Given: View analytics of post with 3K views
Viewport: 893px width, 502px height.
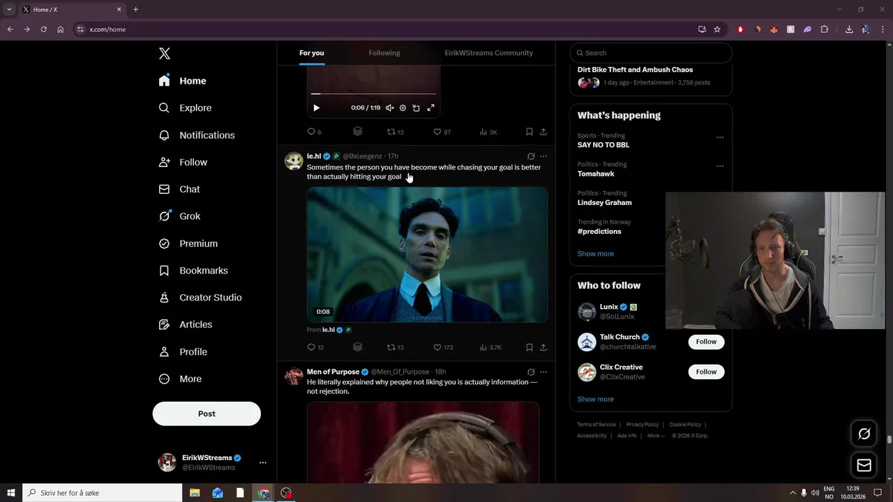Looking at the screenshot, I should pyautogui.click(x=488, y=132).
